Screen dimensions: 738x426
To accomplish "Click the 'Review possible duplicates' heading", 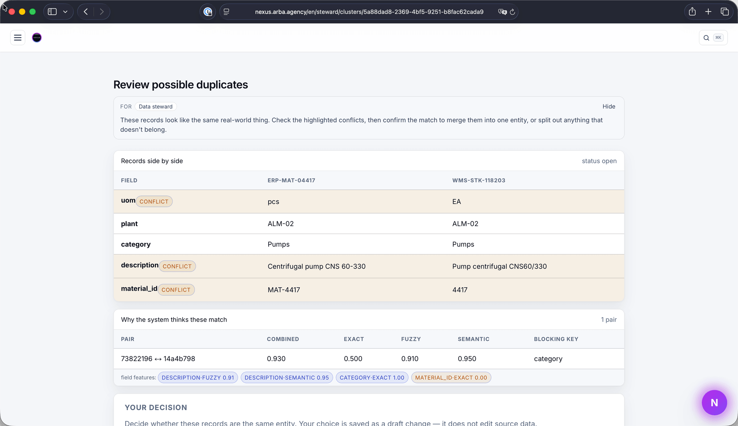I will tap(180, 85).
